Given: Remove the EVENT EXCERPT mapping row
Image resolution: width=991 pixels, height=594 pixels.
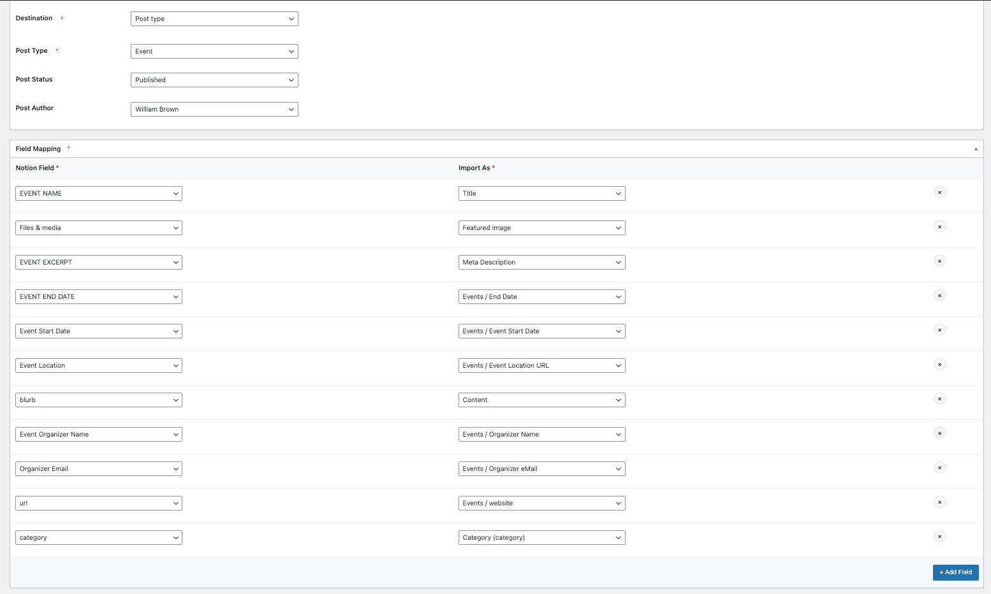Looking at the screenshot, I should pos(939,261).
